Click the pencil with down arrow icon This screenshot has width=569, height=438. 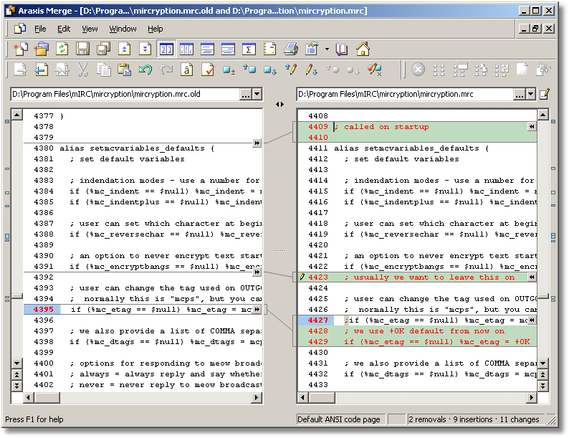point(311,70)
